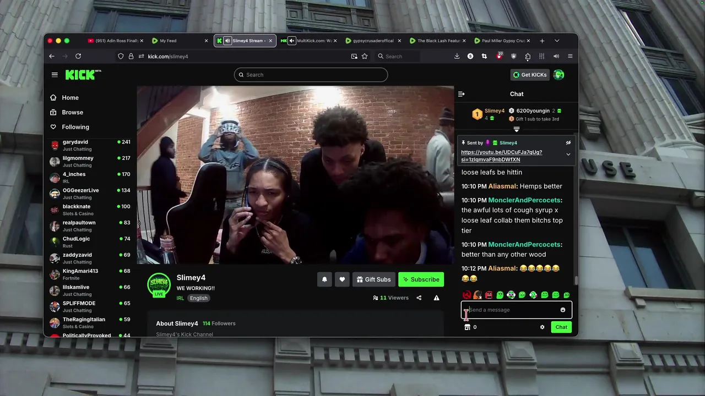Reload the page
The width and height of the screenshot is (705, 396).
tap(78, 56)
